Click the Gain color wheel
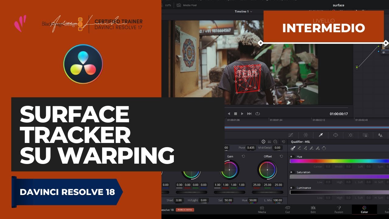 [229, 170]
